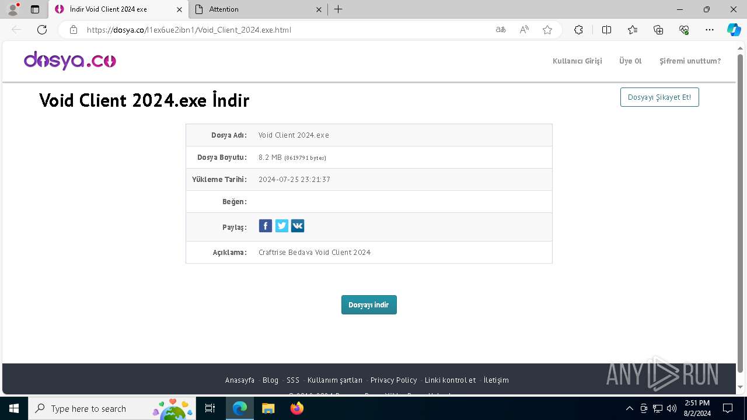747x420 pixels.
Task: Open the notifications center icon
Action: (x=728, y=408)
